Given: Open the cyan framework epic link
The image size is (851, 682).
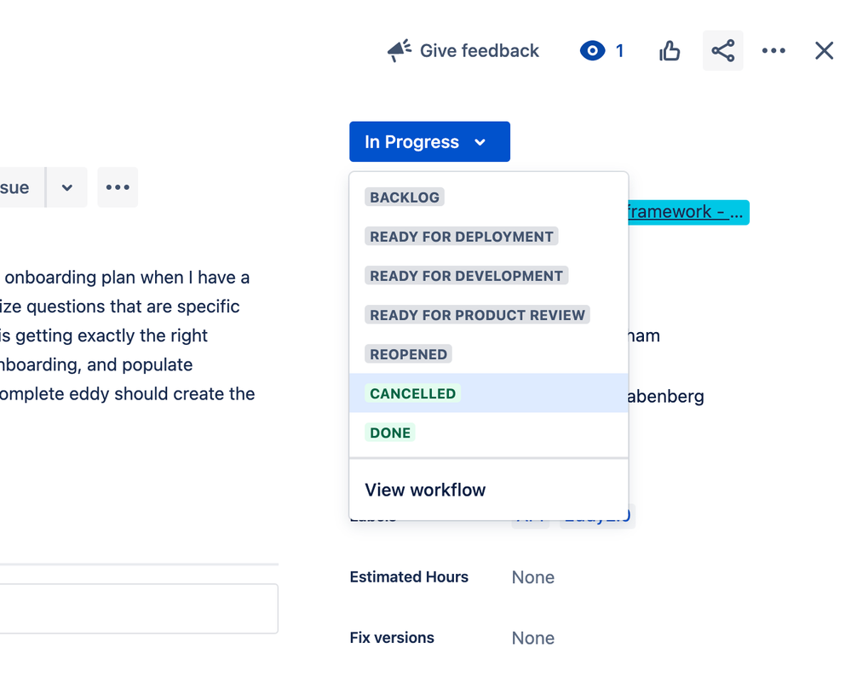Looking at the screenshot, I should (687, 212).
